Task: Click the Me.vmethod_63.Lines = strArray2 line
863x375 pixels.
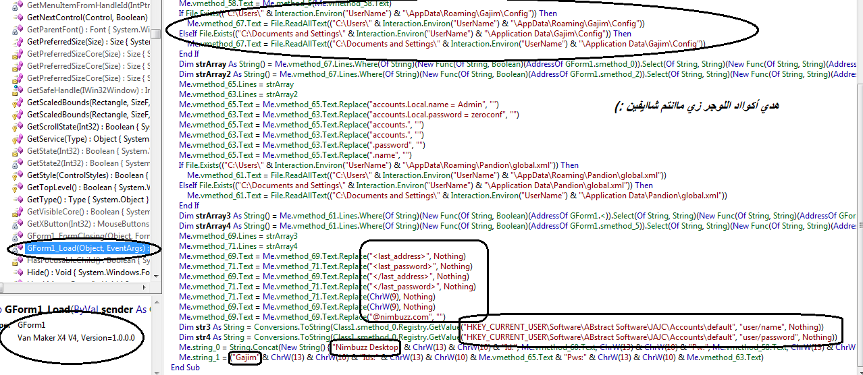Action: [238, 94]
